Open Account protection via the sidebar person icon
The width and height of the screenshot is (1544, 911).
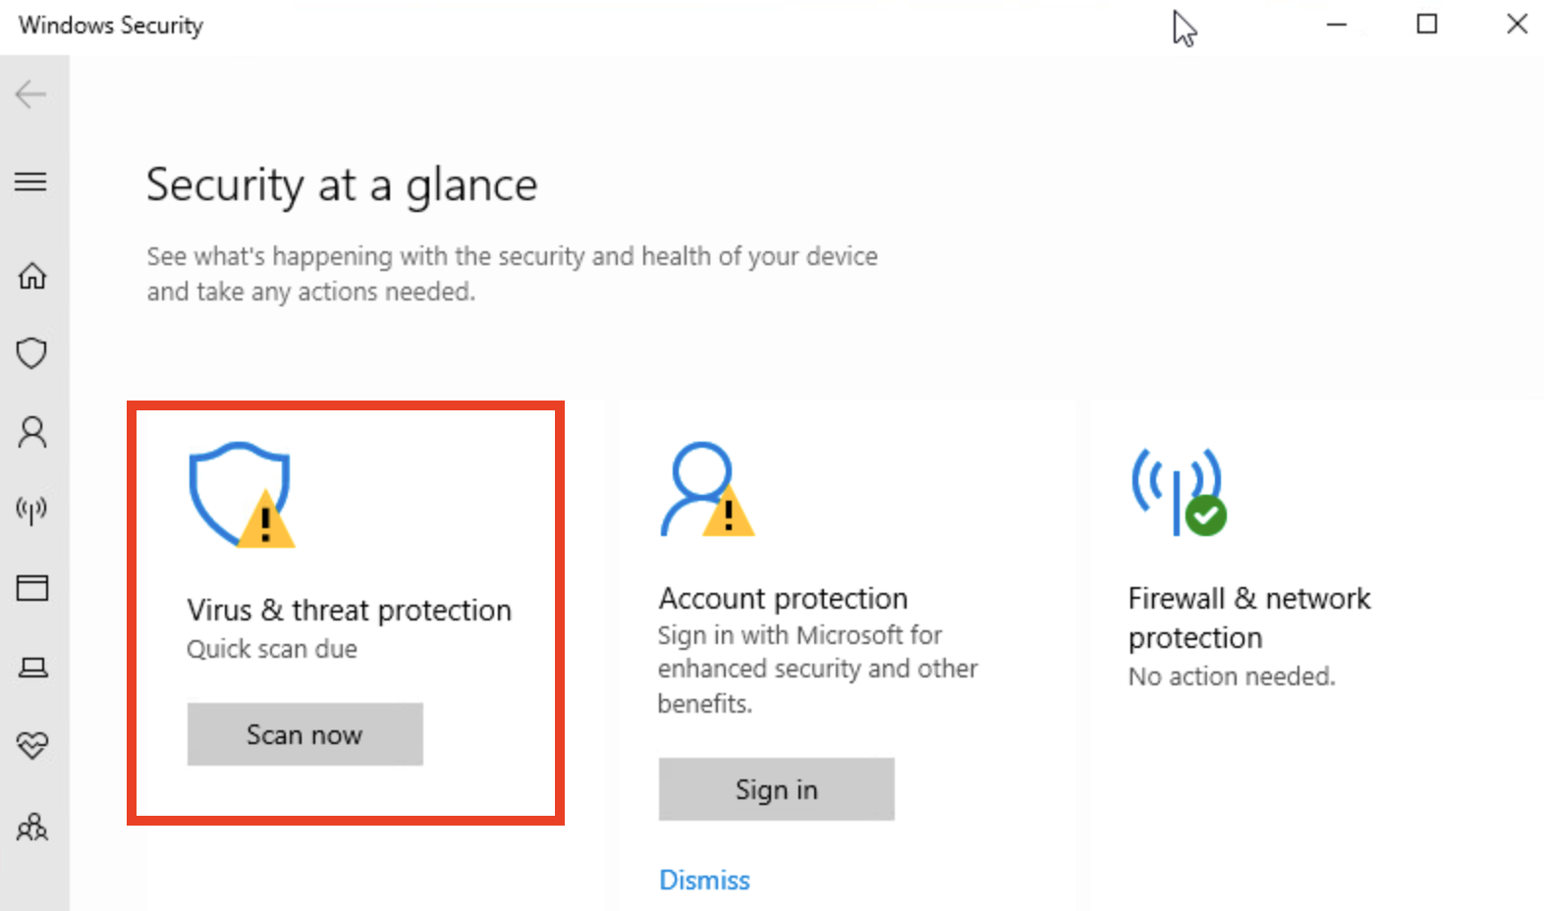32,432
